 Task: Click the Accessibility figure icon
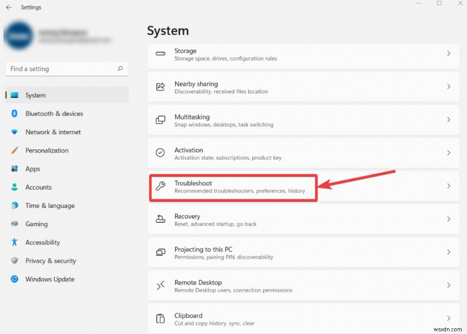14,242
